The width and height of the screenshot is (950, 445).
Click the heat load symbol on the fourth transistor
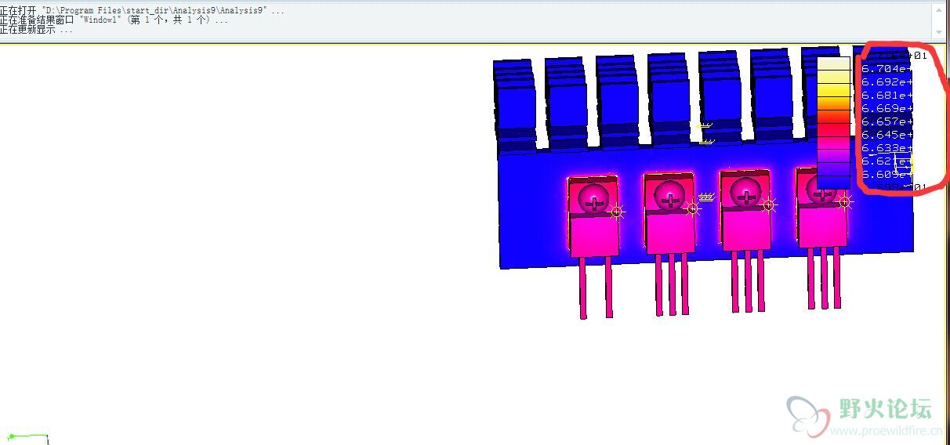click(844, 202)
